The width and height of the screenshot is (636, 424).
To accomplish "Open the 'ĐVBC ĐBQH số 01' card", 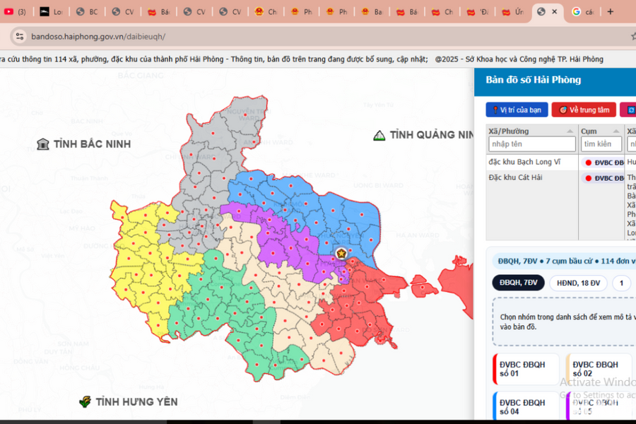I will click(526, 369).
